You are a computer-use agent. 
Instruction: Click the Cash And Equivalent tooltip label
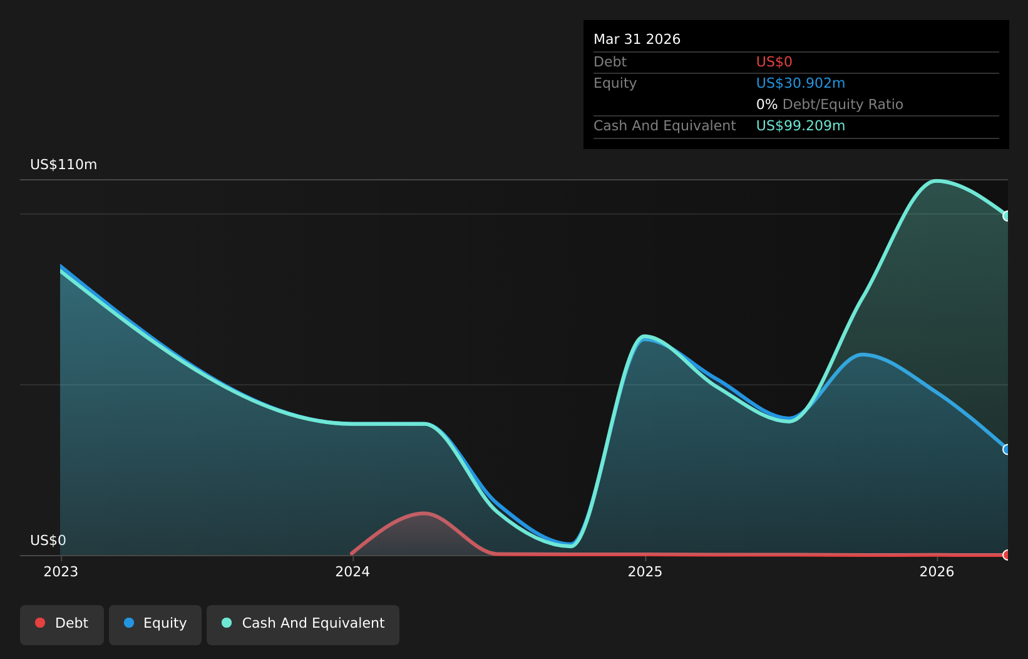tap(664, 126)
